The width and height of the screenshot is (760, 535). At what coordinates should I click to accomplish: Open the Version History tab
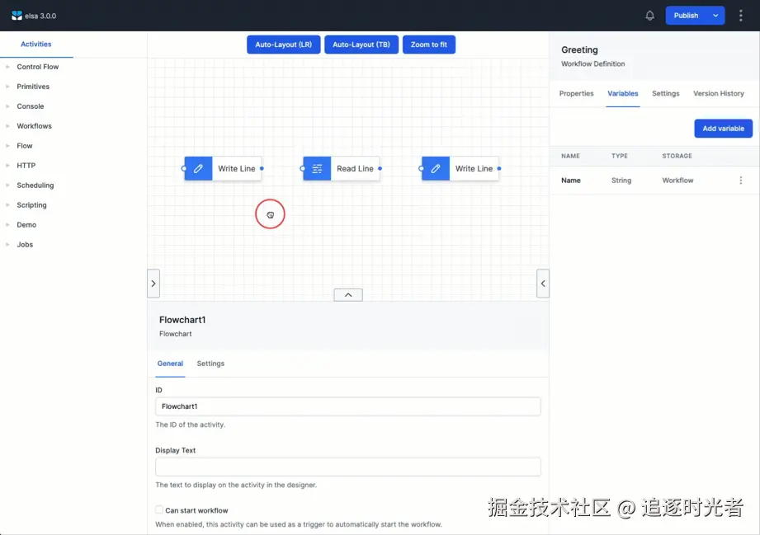pos(718,93)
